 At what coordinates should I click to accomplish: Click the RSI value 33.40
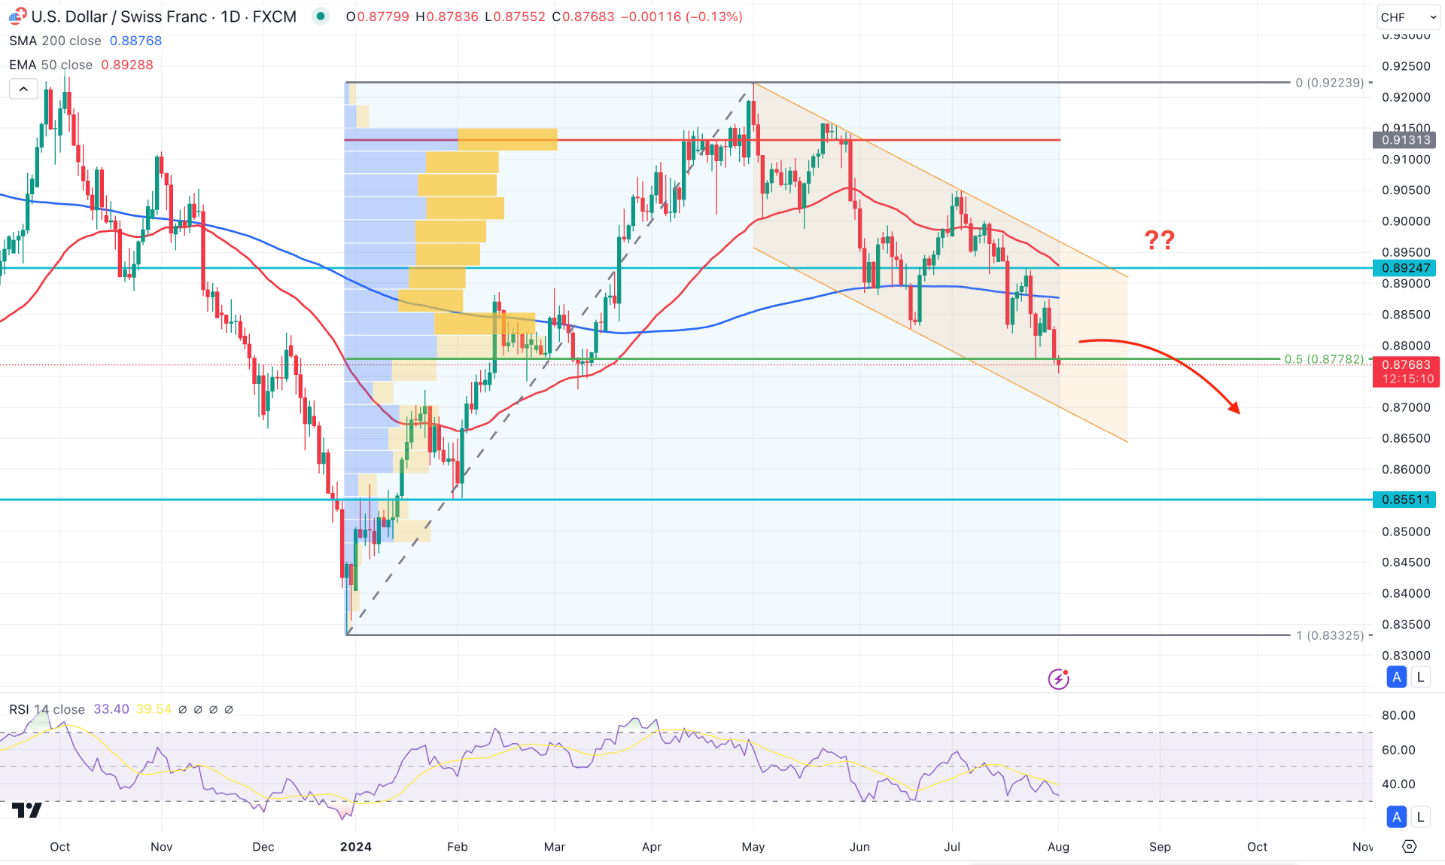111,709
